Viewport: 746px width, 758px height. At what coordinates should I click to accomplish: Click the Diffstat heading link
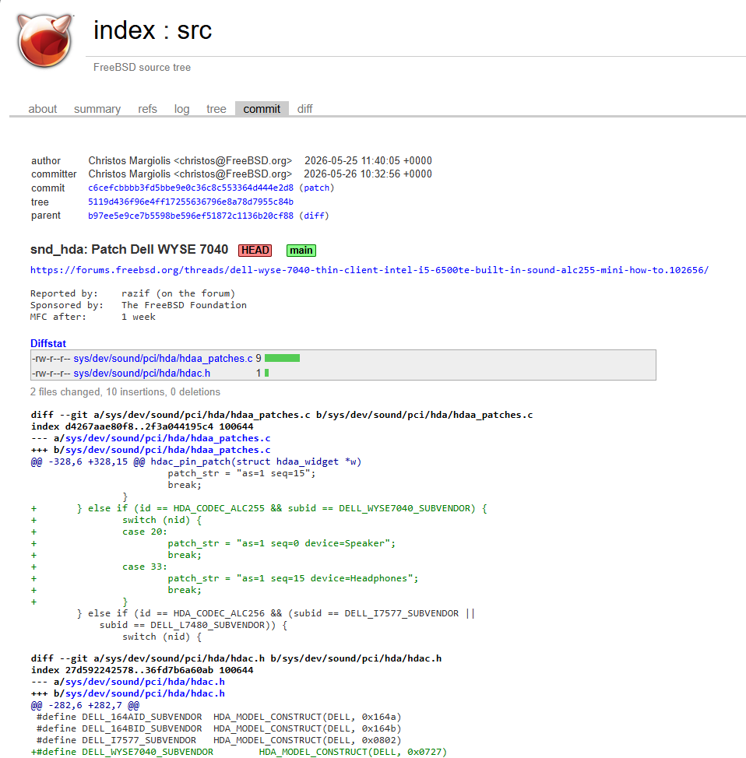[48, 343]
